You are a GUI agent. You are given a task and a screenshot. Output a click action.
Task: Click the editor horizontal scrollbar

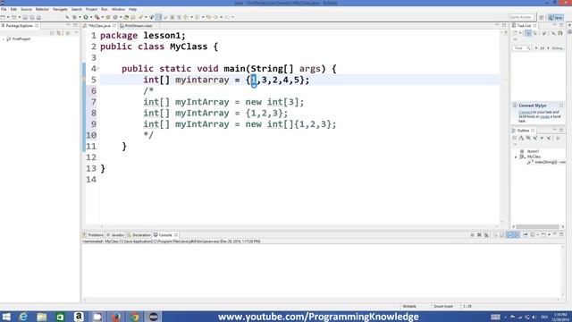[299, 226]
